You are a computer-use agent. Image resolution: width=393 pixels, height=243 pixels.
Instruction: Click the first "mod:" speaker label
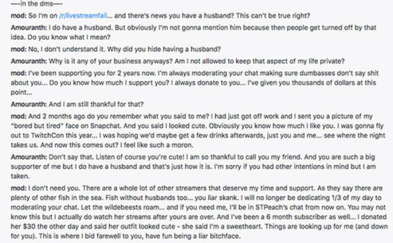[19, 18]
